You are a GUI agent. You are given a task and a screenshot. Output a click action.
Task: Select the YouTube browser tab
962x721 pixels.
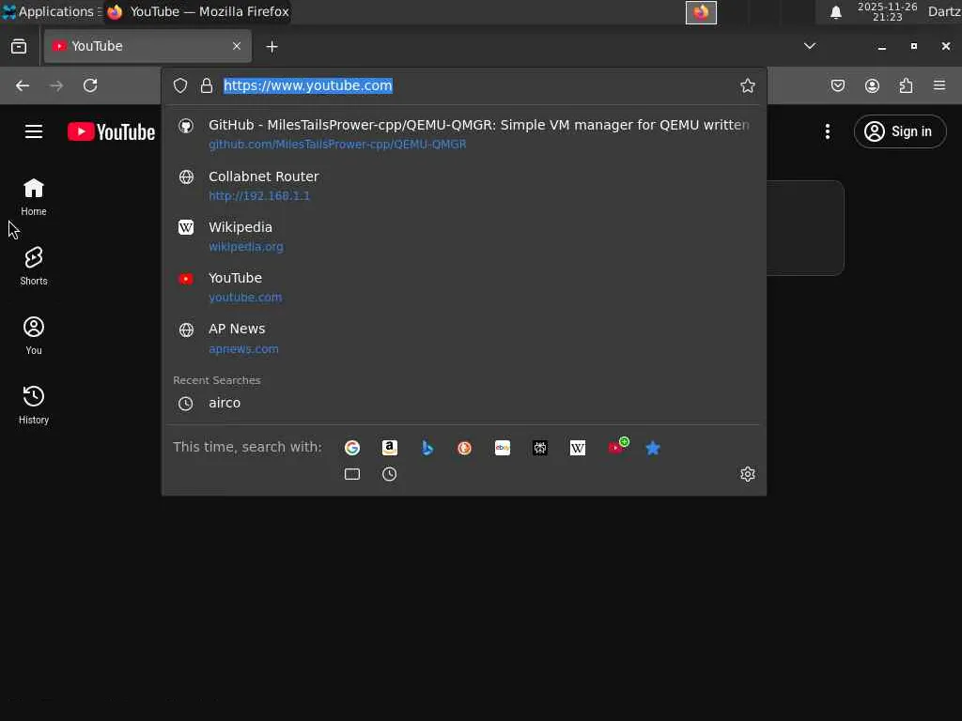coord(147,46)
